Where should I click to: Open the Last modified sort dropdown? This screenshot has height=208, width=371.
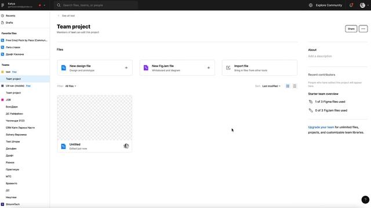(x=271, y=86)
